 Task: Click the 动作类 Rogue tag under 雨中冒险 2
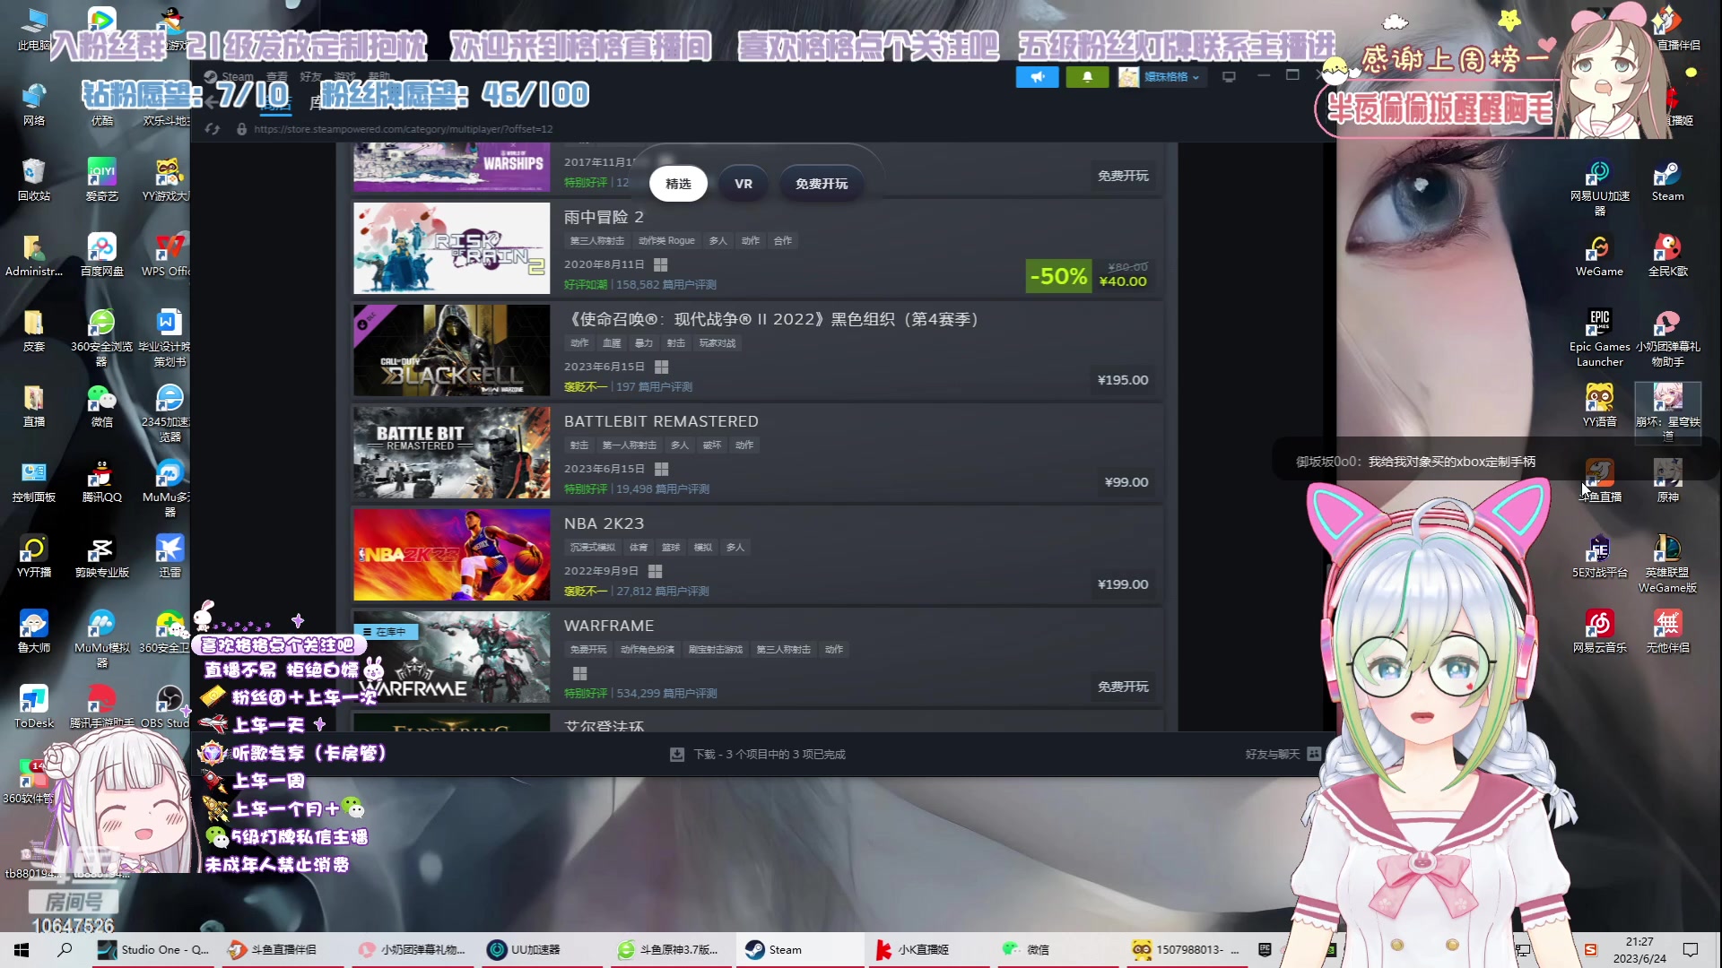[666, 241]
